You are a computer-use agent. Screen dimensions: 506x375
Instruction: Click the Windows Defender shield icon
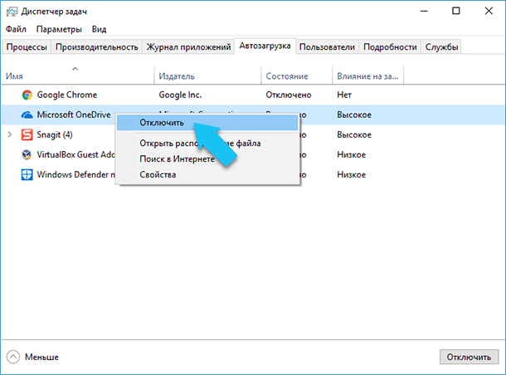click(27, 174)
